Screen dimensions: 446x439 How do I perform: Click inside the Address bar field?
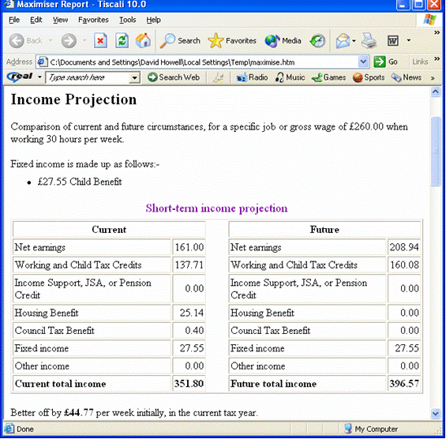(203, 62)
